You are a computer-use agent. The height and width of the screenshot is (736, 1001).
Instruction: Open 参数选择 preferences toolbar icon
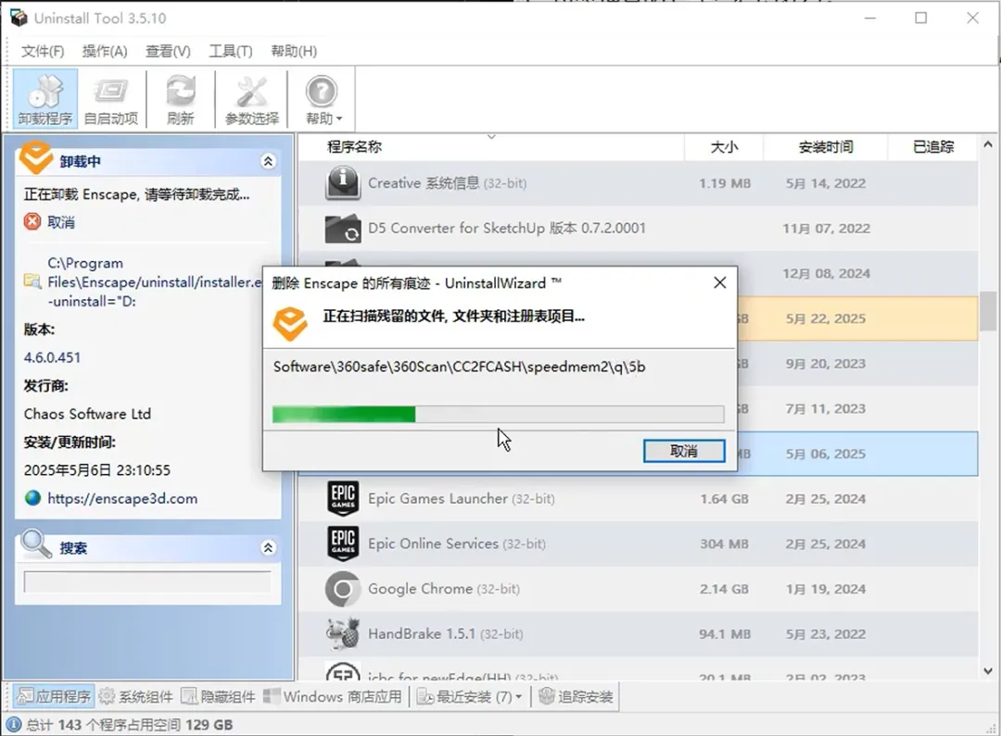coord(251,99)
